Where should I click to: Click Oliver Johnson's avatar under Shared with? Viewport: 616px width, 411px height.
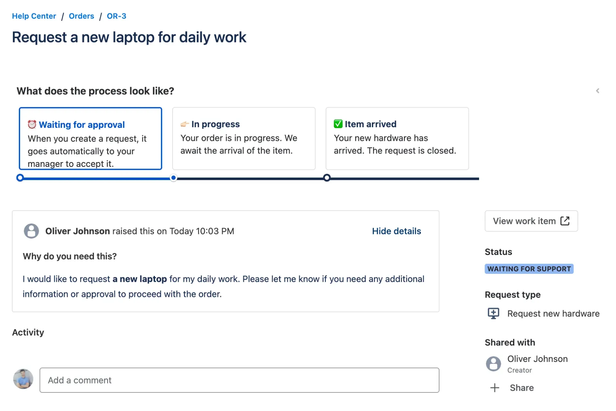point(493,364)
